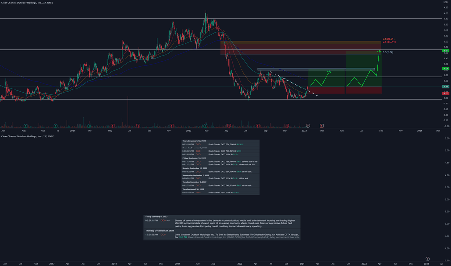Click the teal 1.41 current price tag
Screen dimensions: 451x266
pyautogui.click(x=446, y=86)
